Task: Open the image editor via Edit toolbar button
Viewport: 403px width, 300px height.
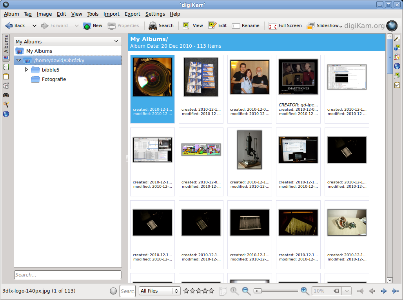Action: (x=218, y=25)
